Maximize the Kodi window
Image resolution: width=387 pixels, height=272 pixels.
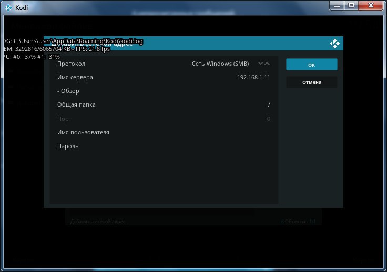(x=351, y=6)
